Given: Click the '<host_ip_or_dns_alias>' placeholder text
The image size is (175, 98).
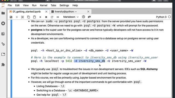Looking at the screenshot, I should point(64,50).
